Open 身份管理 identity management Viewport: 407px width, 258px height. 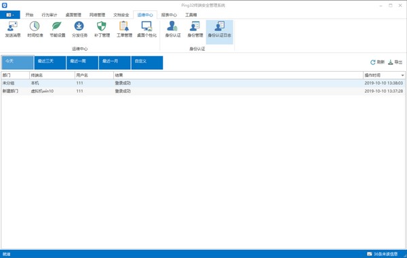click(x=195, y=30)
